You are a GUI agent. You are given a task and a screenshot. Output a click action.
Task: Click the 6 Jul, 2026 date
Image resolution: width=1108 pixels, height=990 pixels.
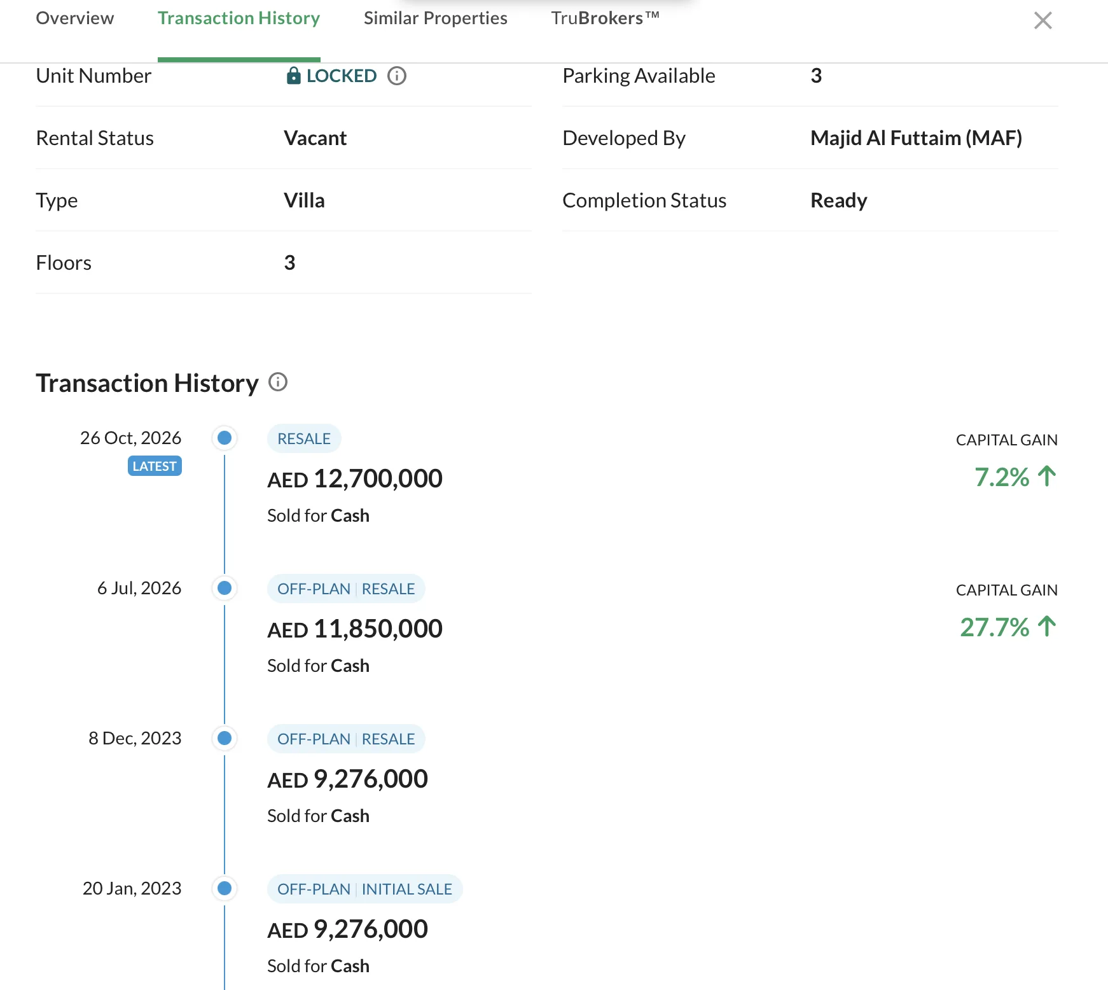139,588
